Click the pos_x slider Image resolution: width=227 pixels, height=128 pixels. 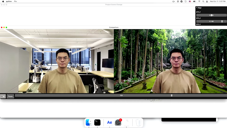(211, 15)
